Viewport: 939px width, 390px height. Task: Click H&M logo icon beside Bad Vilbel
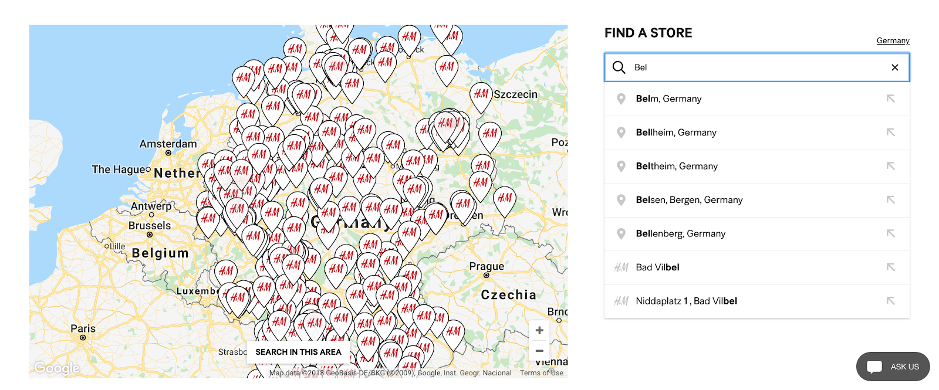coord(621,267)
